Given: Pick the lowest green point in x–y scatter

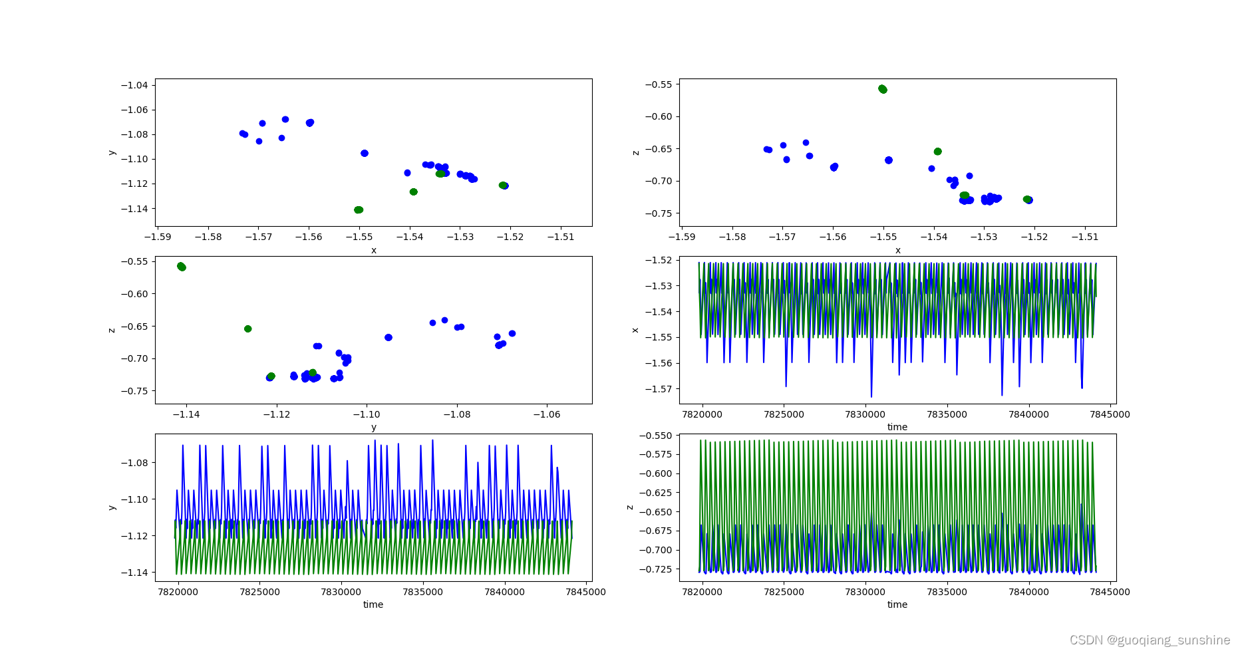Looking at the screenshot, I should pos(359,210).
